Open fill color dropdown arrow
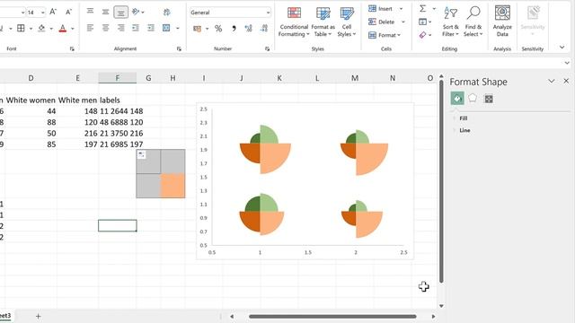 (51, 29)
